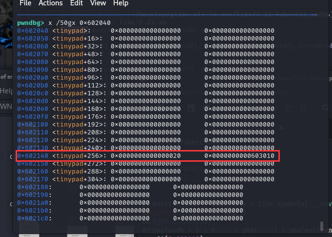The image size is (332, 237).
Task: Click the <tinypad+256> symbol label
Action: [x=77, y=156]
